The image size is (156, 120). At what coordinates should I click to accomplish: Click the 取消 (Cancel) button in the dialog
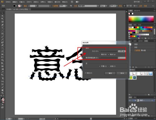(x=122, y=73)
